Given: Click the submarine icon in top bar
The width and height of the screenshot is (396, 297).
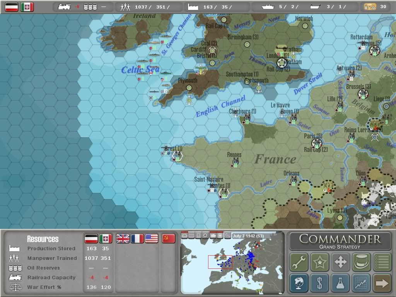Looking at the screenshot, I should [316, 7].
